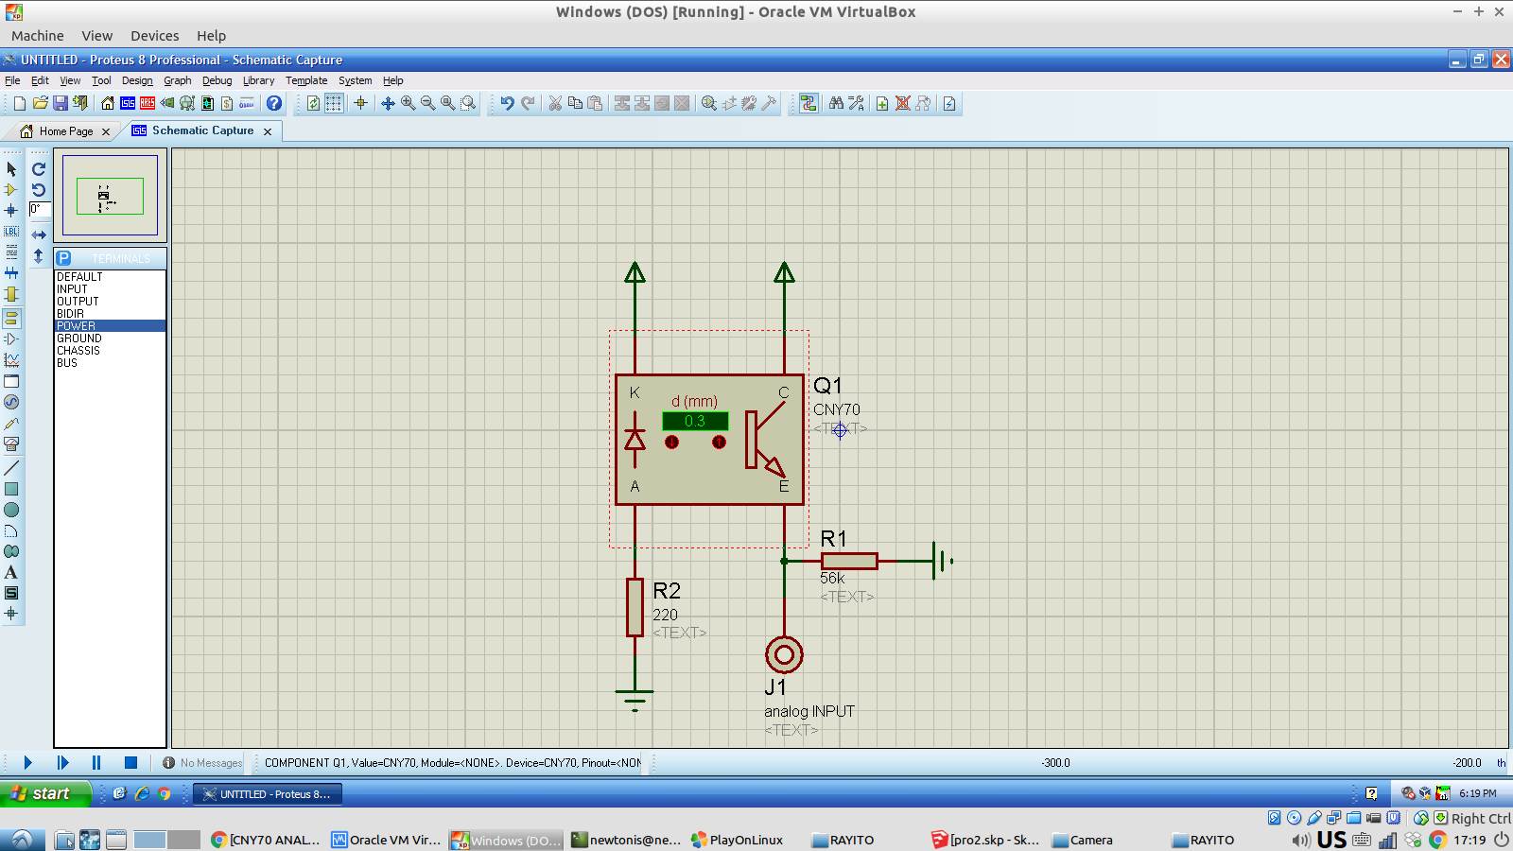Open the Bill of Materials icon
Viewport: 1513px width, 851px height.
pyautogui.click(x=226, y=104)
